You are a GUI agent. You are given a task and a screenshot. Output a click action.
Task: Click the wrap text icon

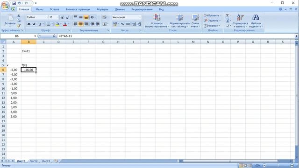tap(104, 17)
